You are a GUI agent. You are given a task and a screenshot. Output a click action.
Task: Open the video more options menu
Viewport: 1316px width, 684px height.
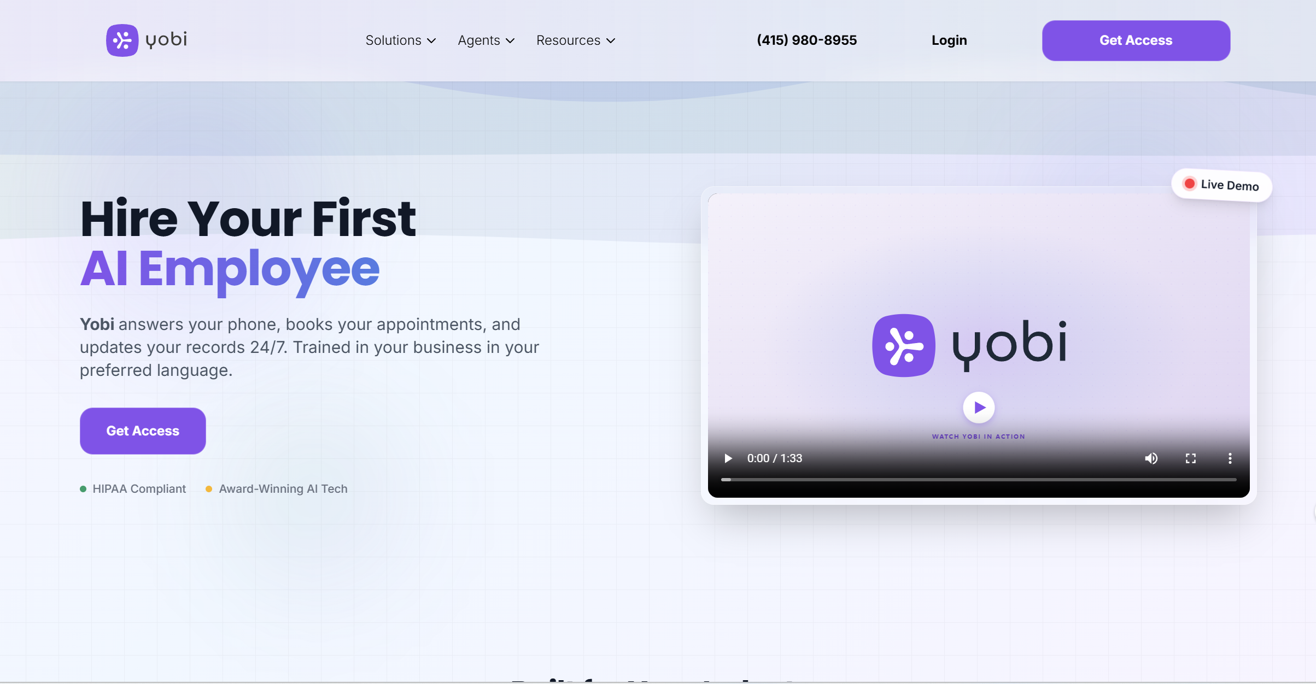[1230, 458]
